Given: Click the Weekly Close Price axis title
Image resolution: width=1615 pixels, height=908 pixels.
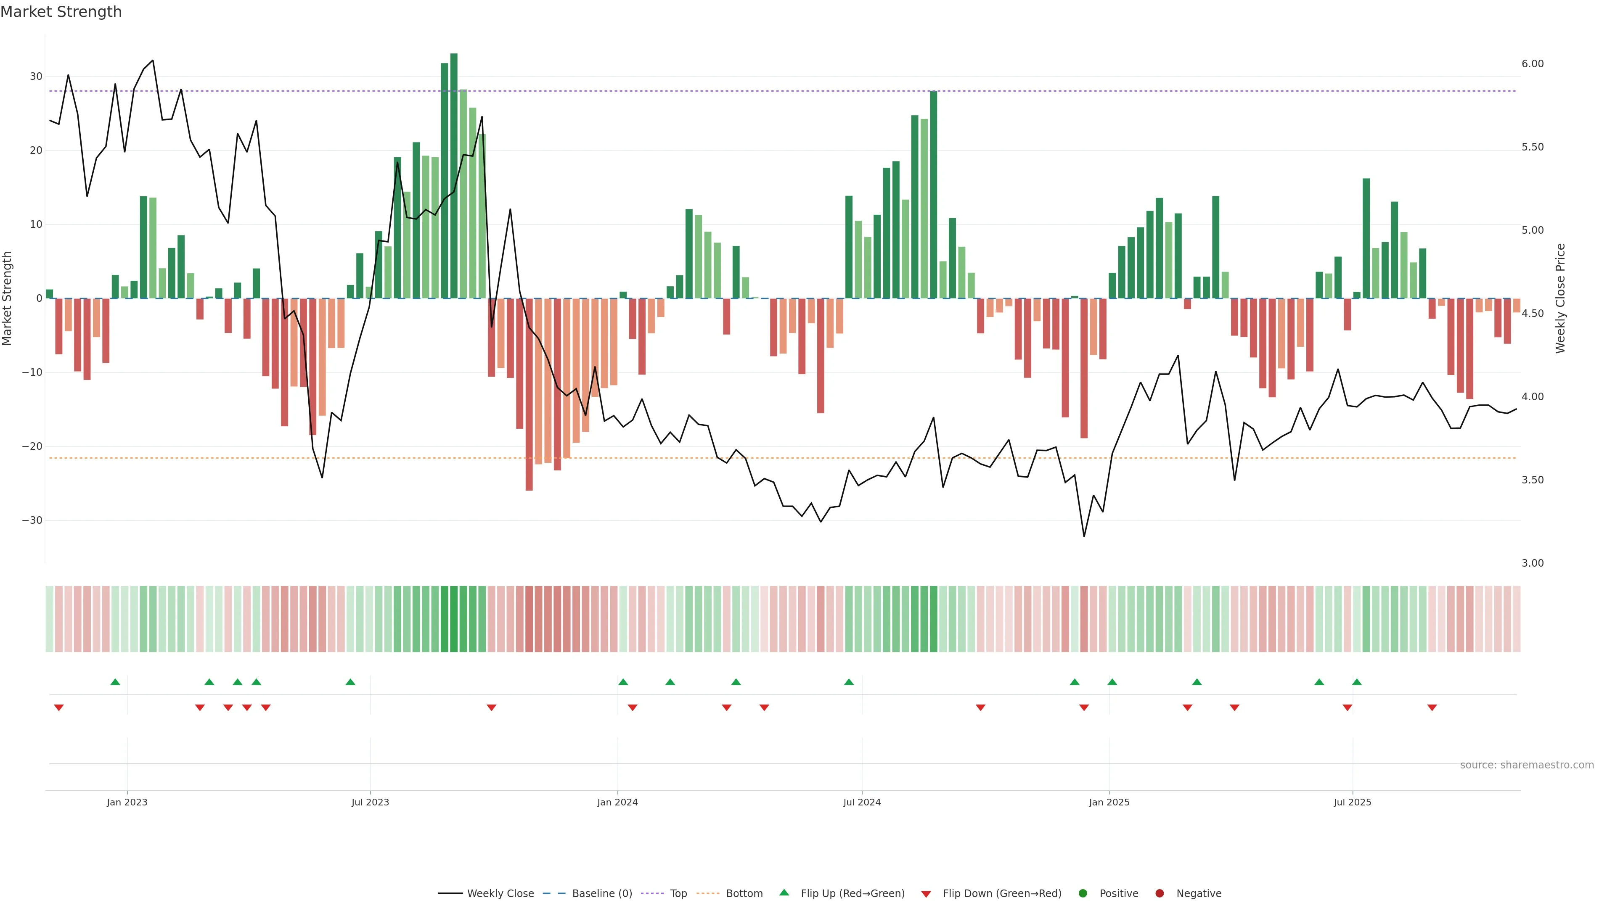Looking at the screenshot, I should pos(1560,298).
